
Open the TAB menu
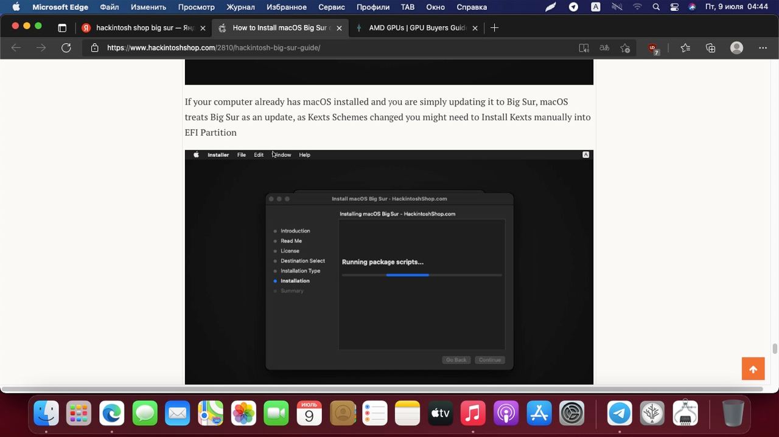407,7
